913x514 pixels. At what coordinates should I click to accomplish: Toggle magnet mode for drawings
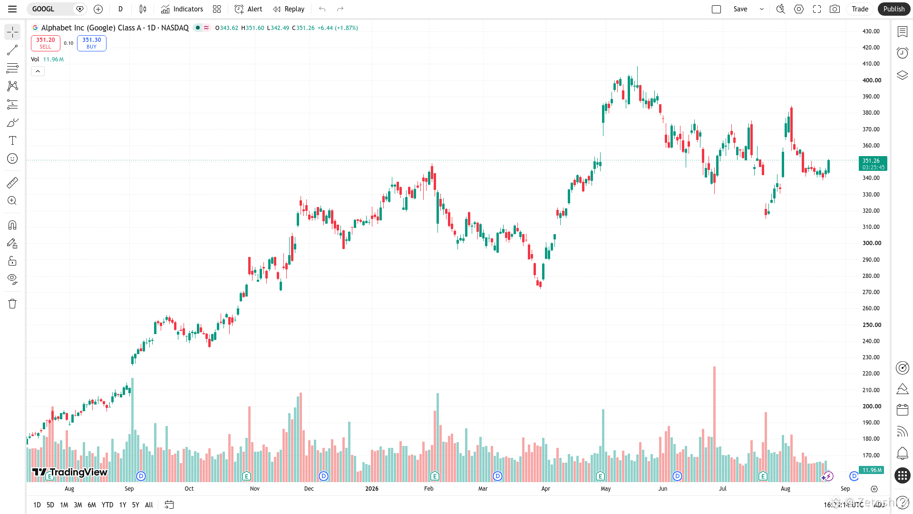point(12,225)
